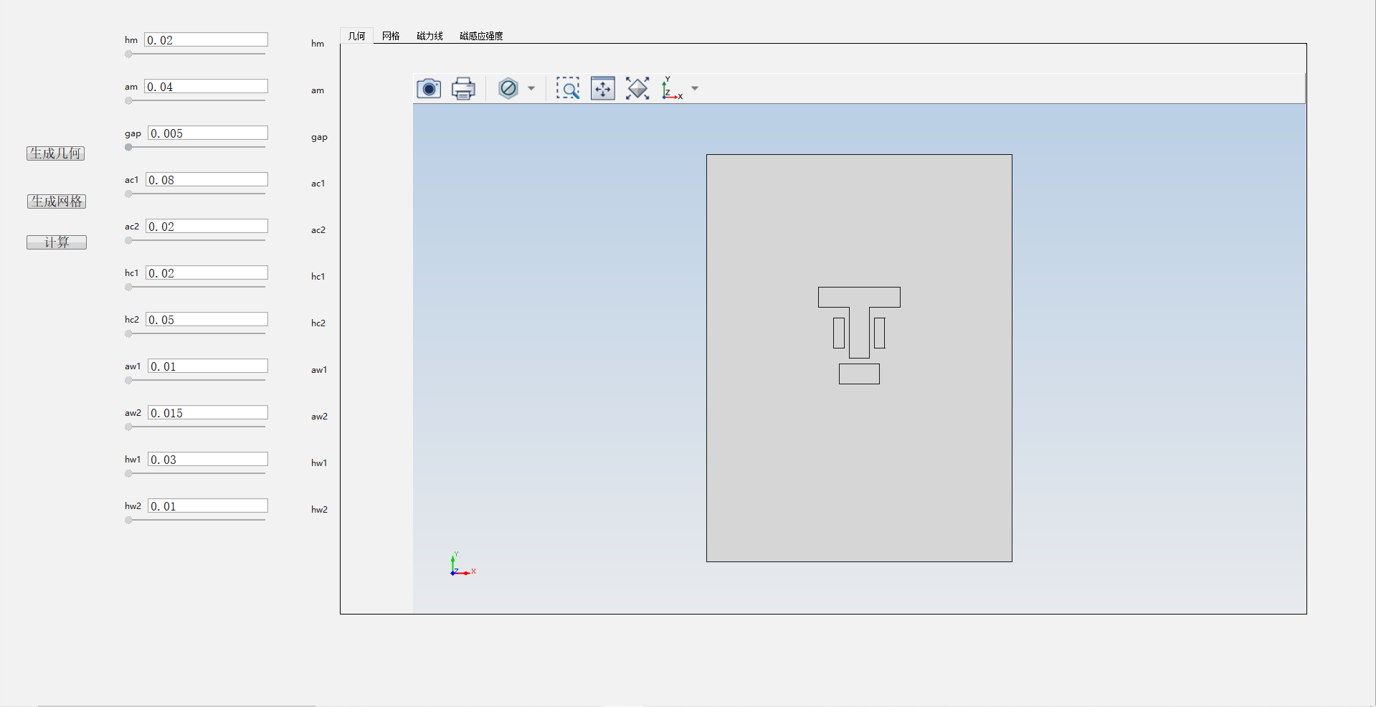Click the XY axis view icon

[672, 88]
